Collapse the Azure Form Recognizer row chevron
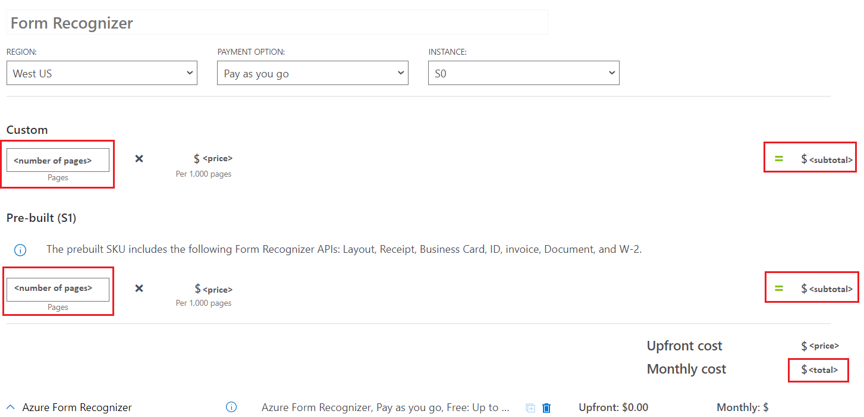This screenshot has width=864, height=417. [10, 407]
